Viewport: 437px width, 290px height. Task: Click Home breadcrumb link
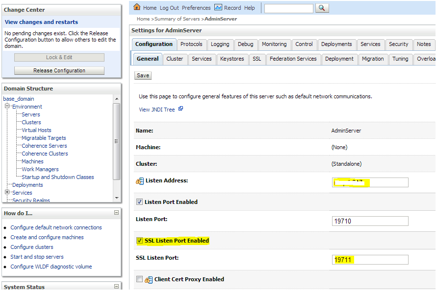point(143,19)
